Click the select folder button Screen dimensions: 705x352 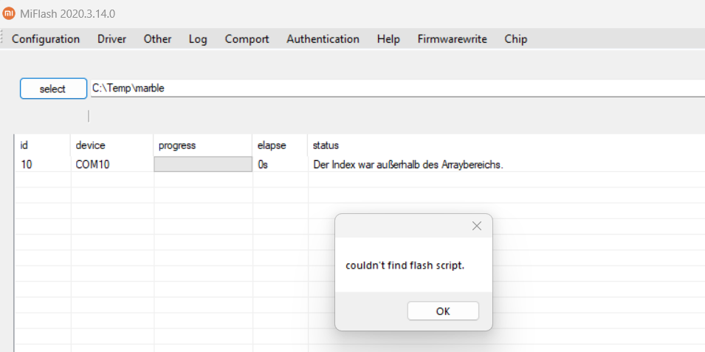tap(52, 89)
